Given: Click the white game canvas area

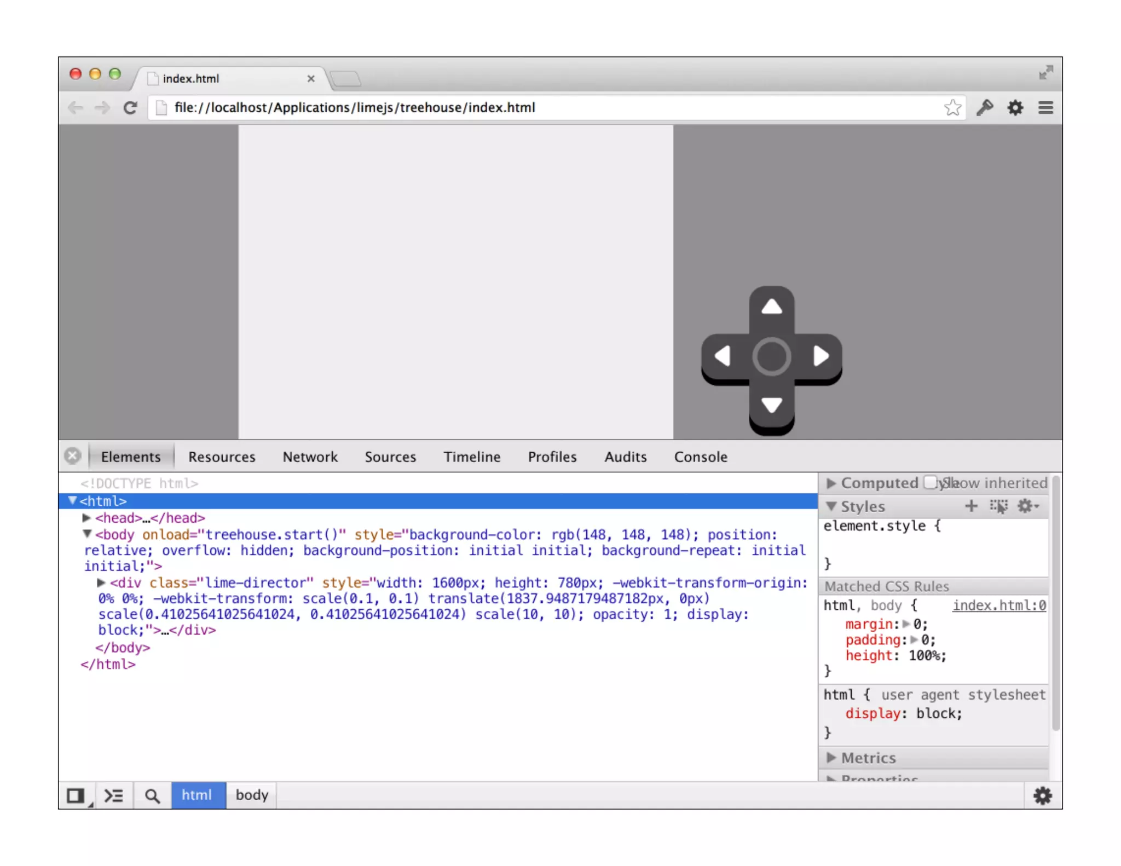Looking at the screenshot, I should [455, 281].
